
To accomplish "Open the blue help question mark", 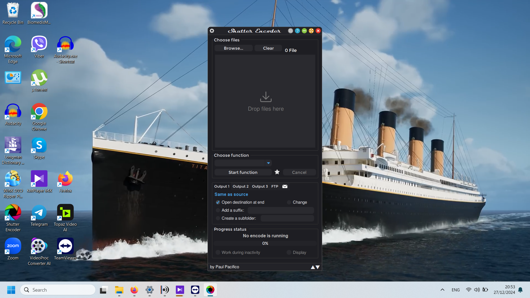I will pos(297,31).
